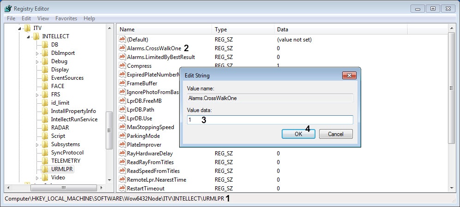Click the Value data input field
460x207 pixels.
[270, 120]
